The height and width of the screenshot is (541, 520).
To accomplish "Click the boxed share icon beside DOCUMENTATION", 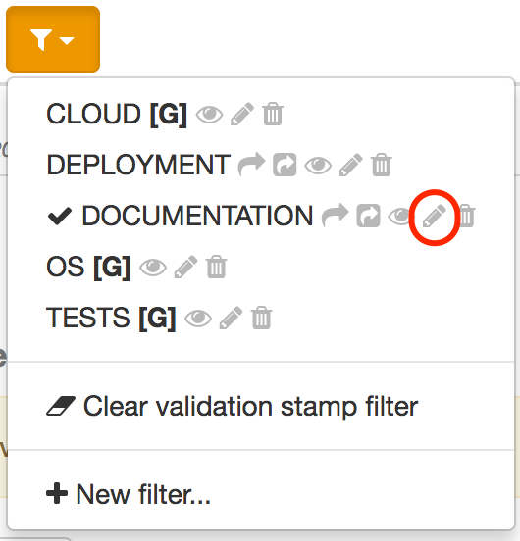I will coord(369,216).
